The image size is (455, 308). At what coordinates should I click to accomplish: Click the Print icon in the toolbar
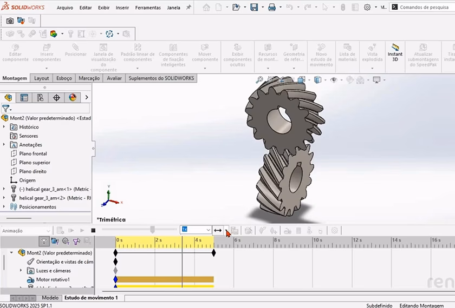point(272,8)
